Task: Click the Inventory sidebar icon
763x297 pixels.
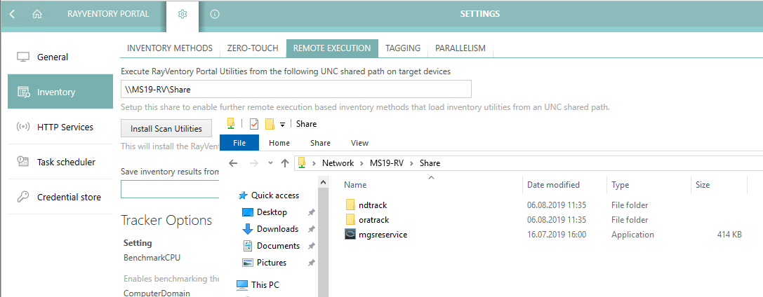Action: 23,92
